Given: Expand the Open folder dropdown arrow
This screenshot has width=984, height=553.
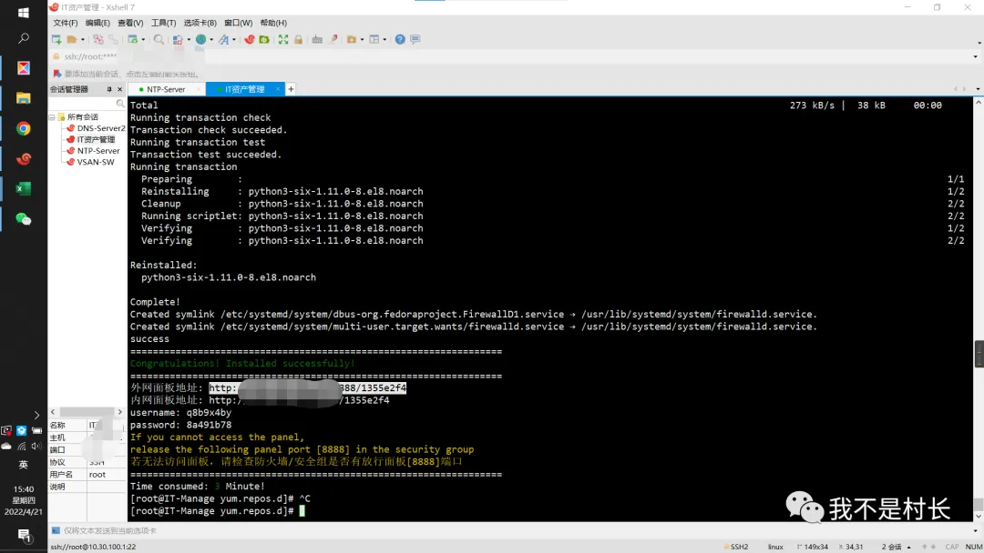Looking at the screenshot, I should click(82, 40).
